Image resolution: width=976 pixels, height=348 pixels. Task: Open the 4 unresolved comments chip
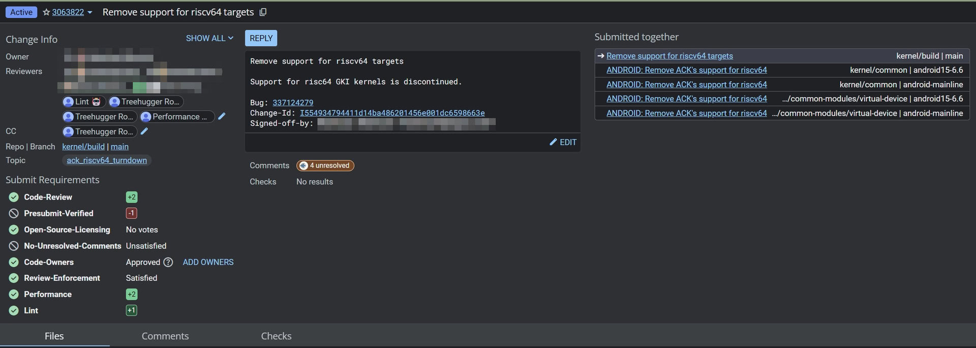(325, 166)
